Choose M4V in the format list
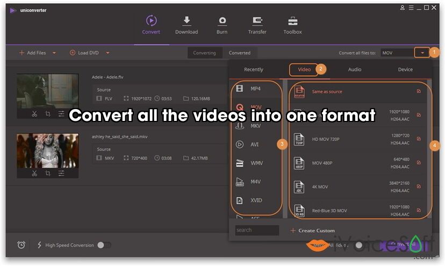This screenshot has width=445, height=266. [256, 182]
